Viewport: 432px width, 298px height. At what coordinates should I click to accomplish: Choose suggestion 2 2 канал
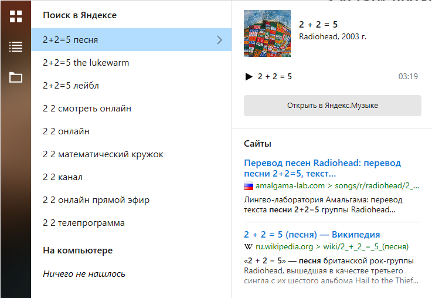point(63,177)
